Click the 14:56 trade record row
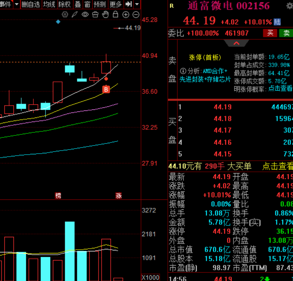The height and width of the screenshot is (281, 293). 231,278
